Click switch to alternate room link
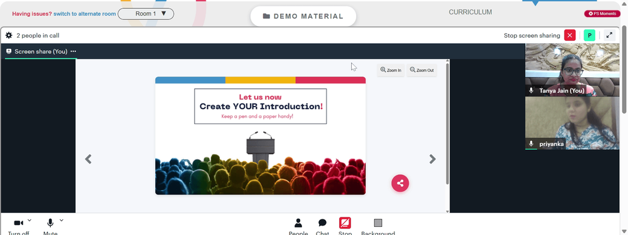This screenshot has height=235, width=628. point(85,14)
